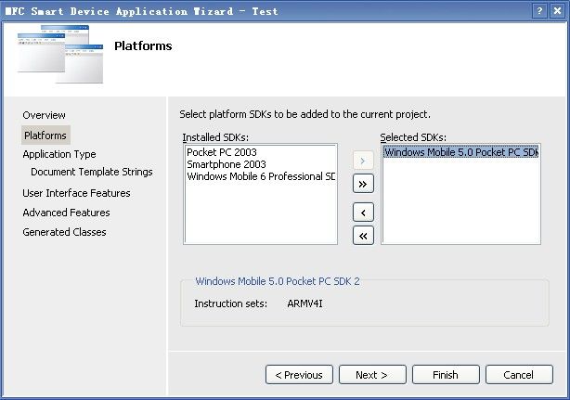Open Advanced Features page
This screenshot has width=570, height=400.
(66, 213)
